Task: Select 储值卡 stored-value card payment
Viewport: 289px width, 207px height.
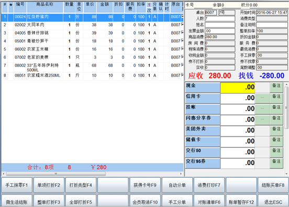Action: coord(203,141)
